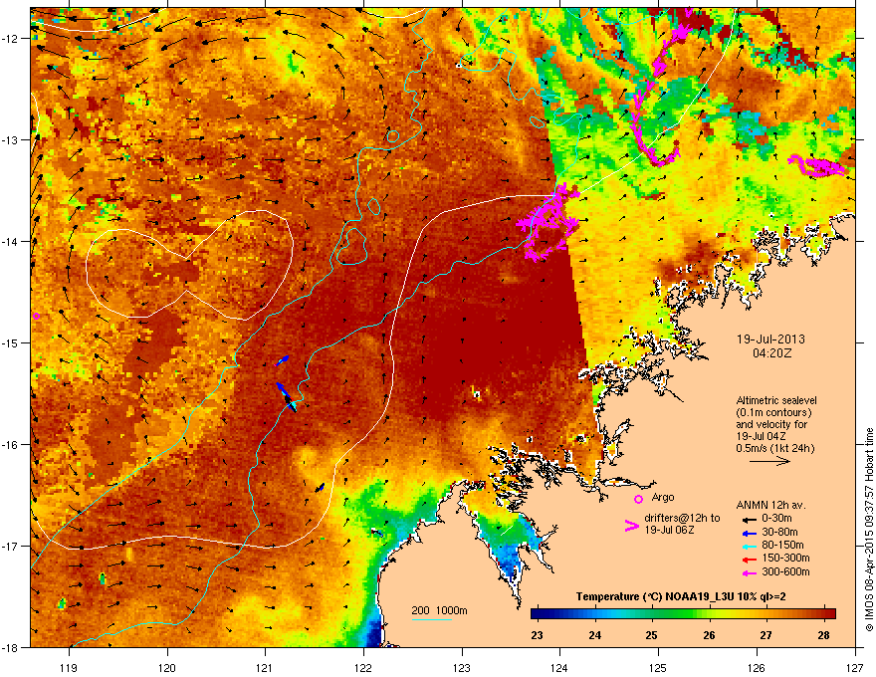Image resolution: width=876 pixels, height=677 pixels.
Task: Click the 0.5m/s velocity scale arrow
Action: pos(769,461)
